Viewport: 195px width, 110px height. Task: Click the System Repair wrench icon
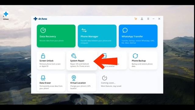[x=74, y=56]
